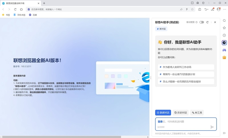228x138 pixels.
Task: Reload the page with the refresh icon
Action: tap(15, 9)
